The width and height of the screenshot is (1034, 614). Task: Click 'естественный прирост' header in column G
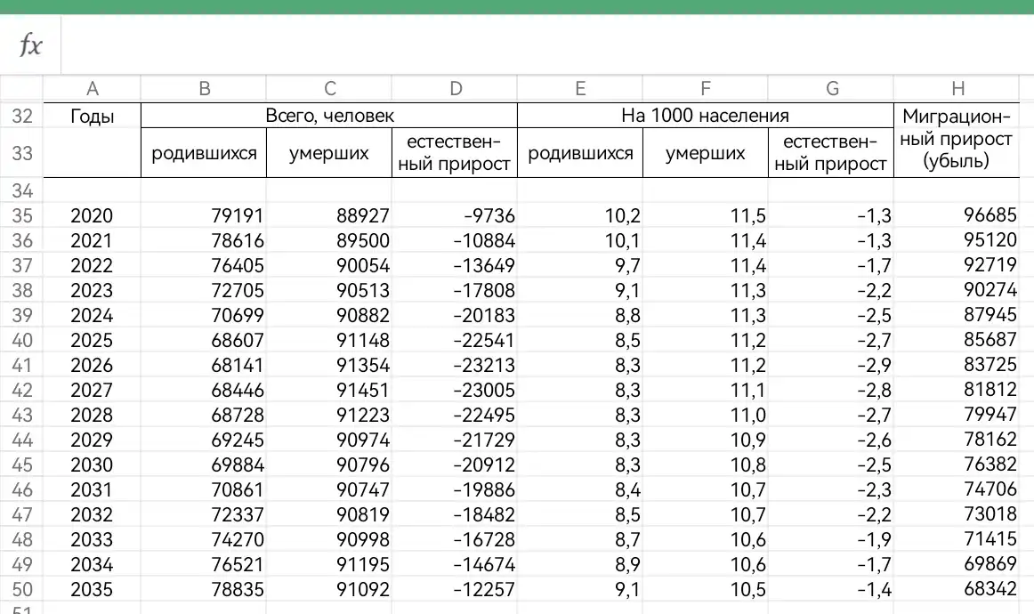(x=831, y=153)
